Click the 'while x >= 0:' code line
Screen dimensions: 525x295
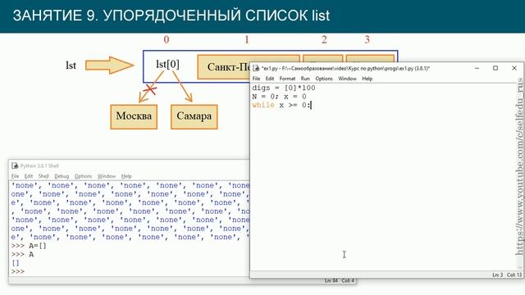[x=281, y=106]
